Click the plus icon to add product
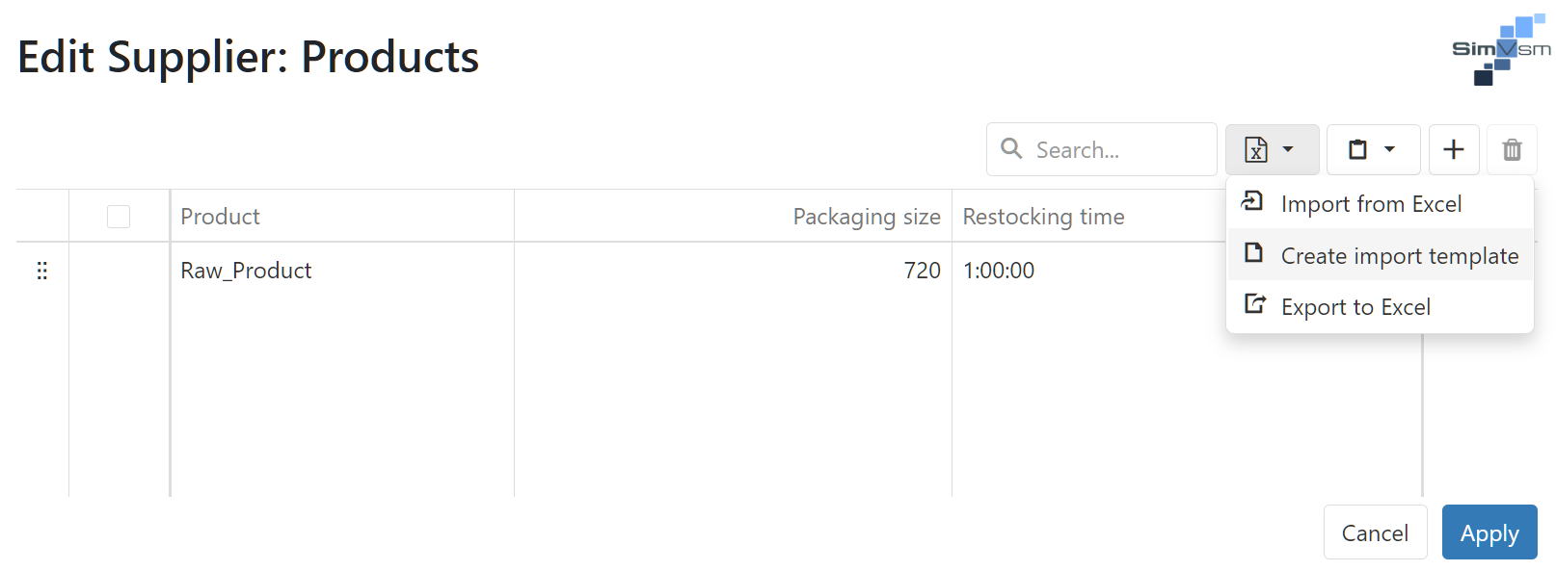 (x=1453, y=150)
